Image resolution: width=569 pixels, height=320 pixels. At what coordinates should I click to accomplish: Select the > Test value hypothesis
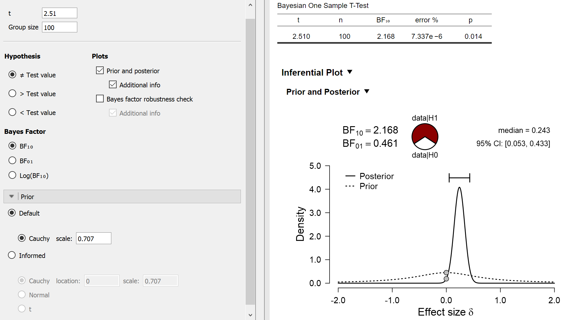(x=12, y=94)
